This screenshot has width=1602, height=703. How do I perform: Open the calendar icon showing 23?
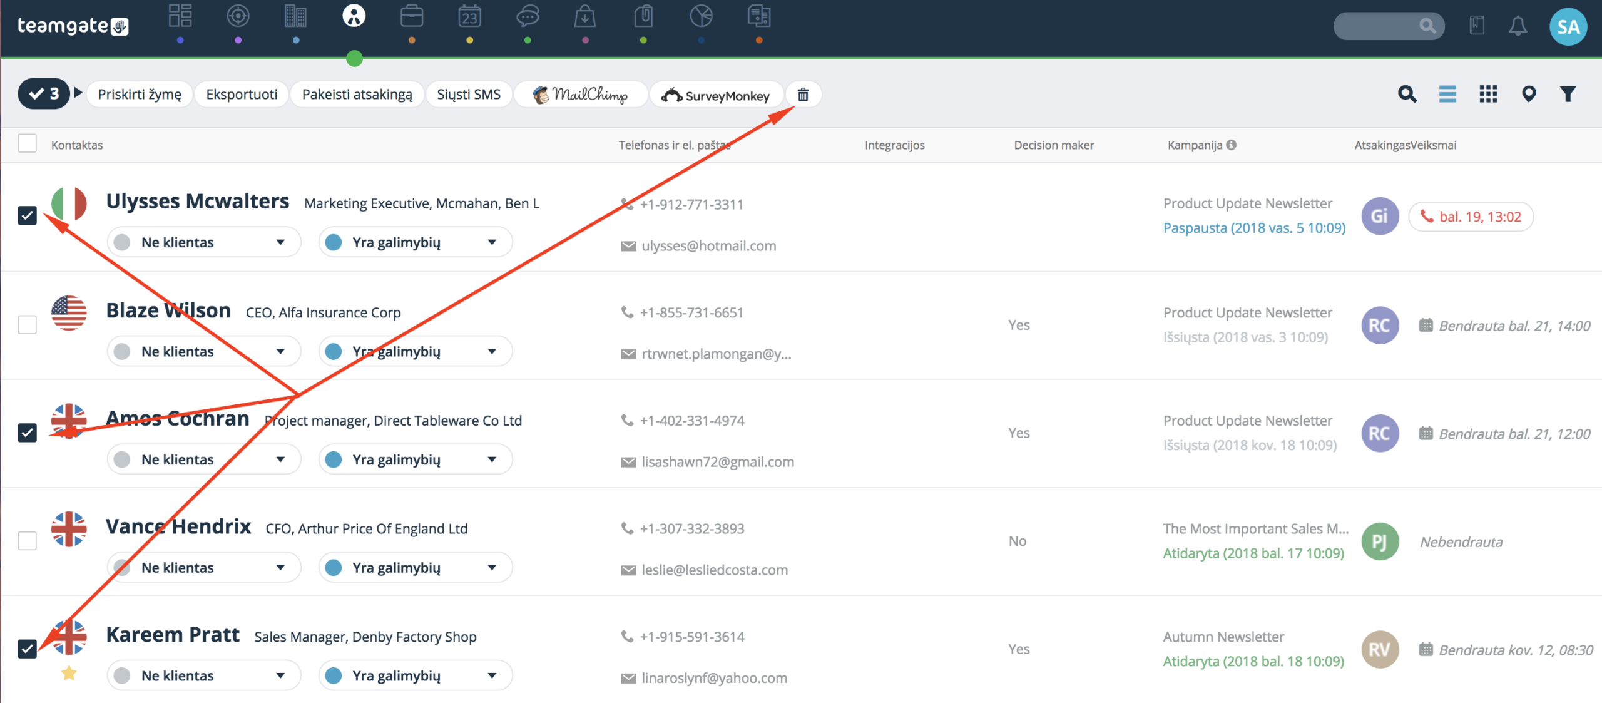469,16
